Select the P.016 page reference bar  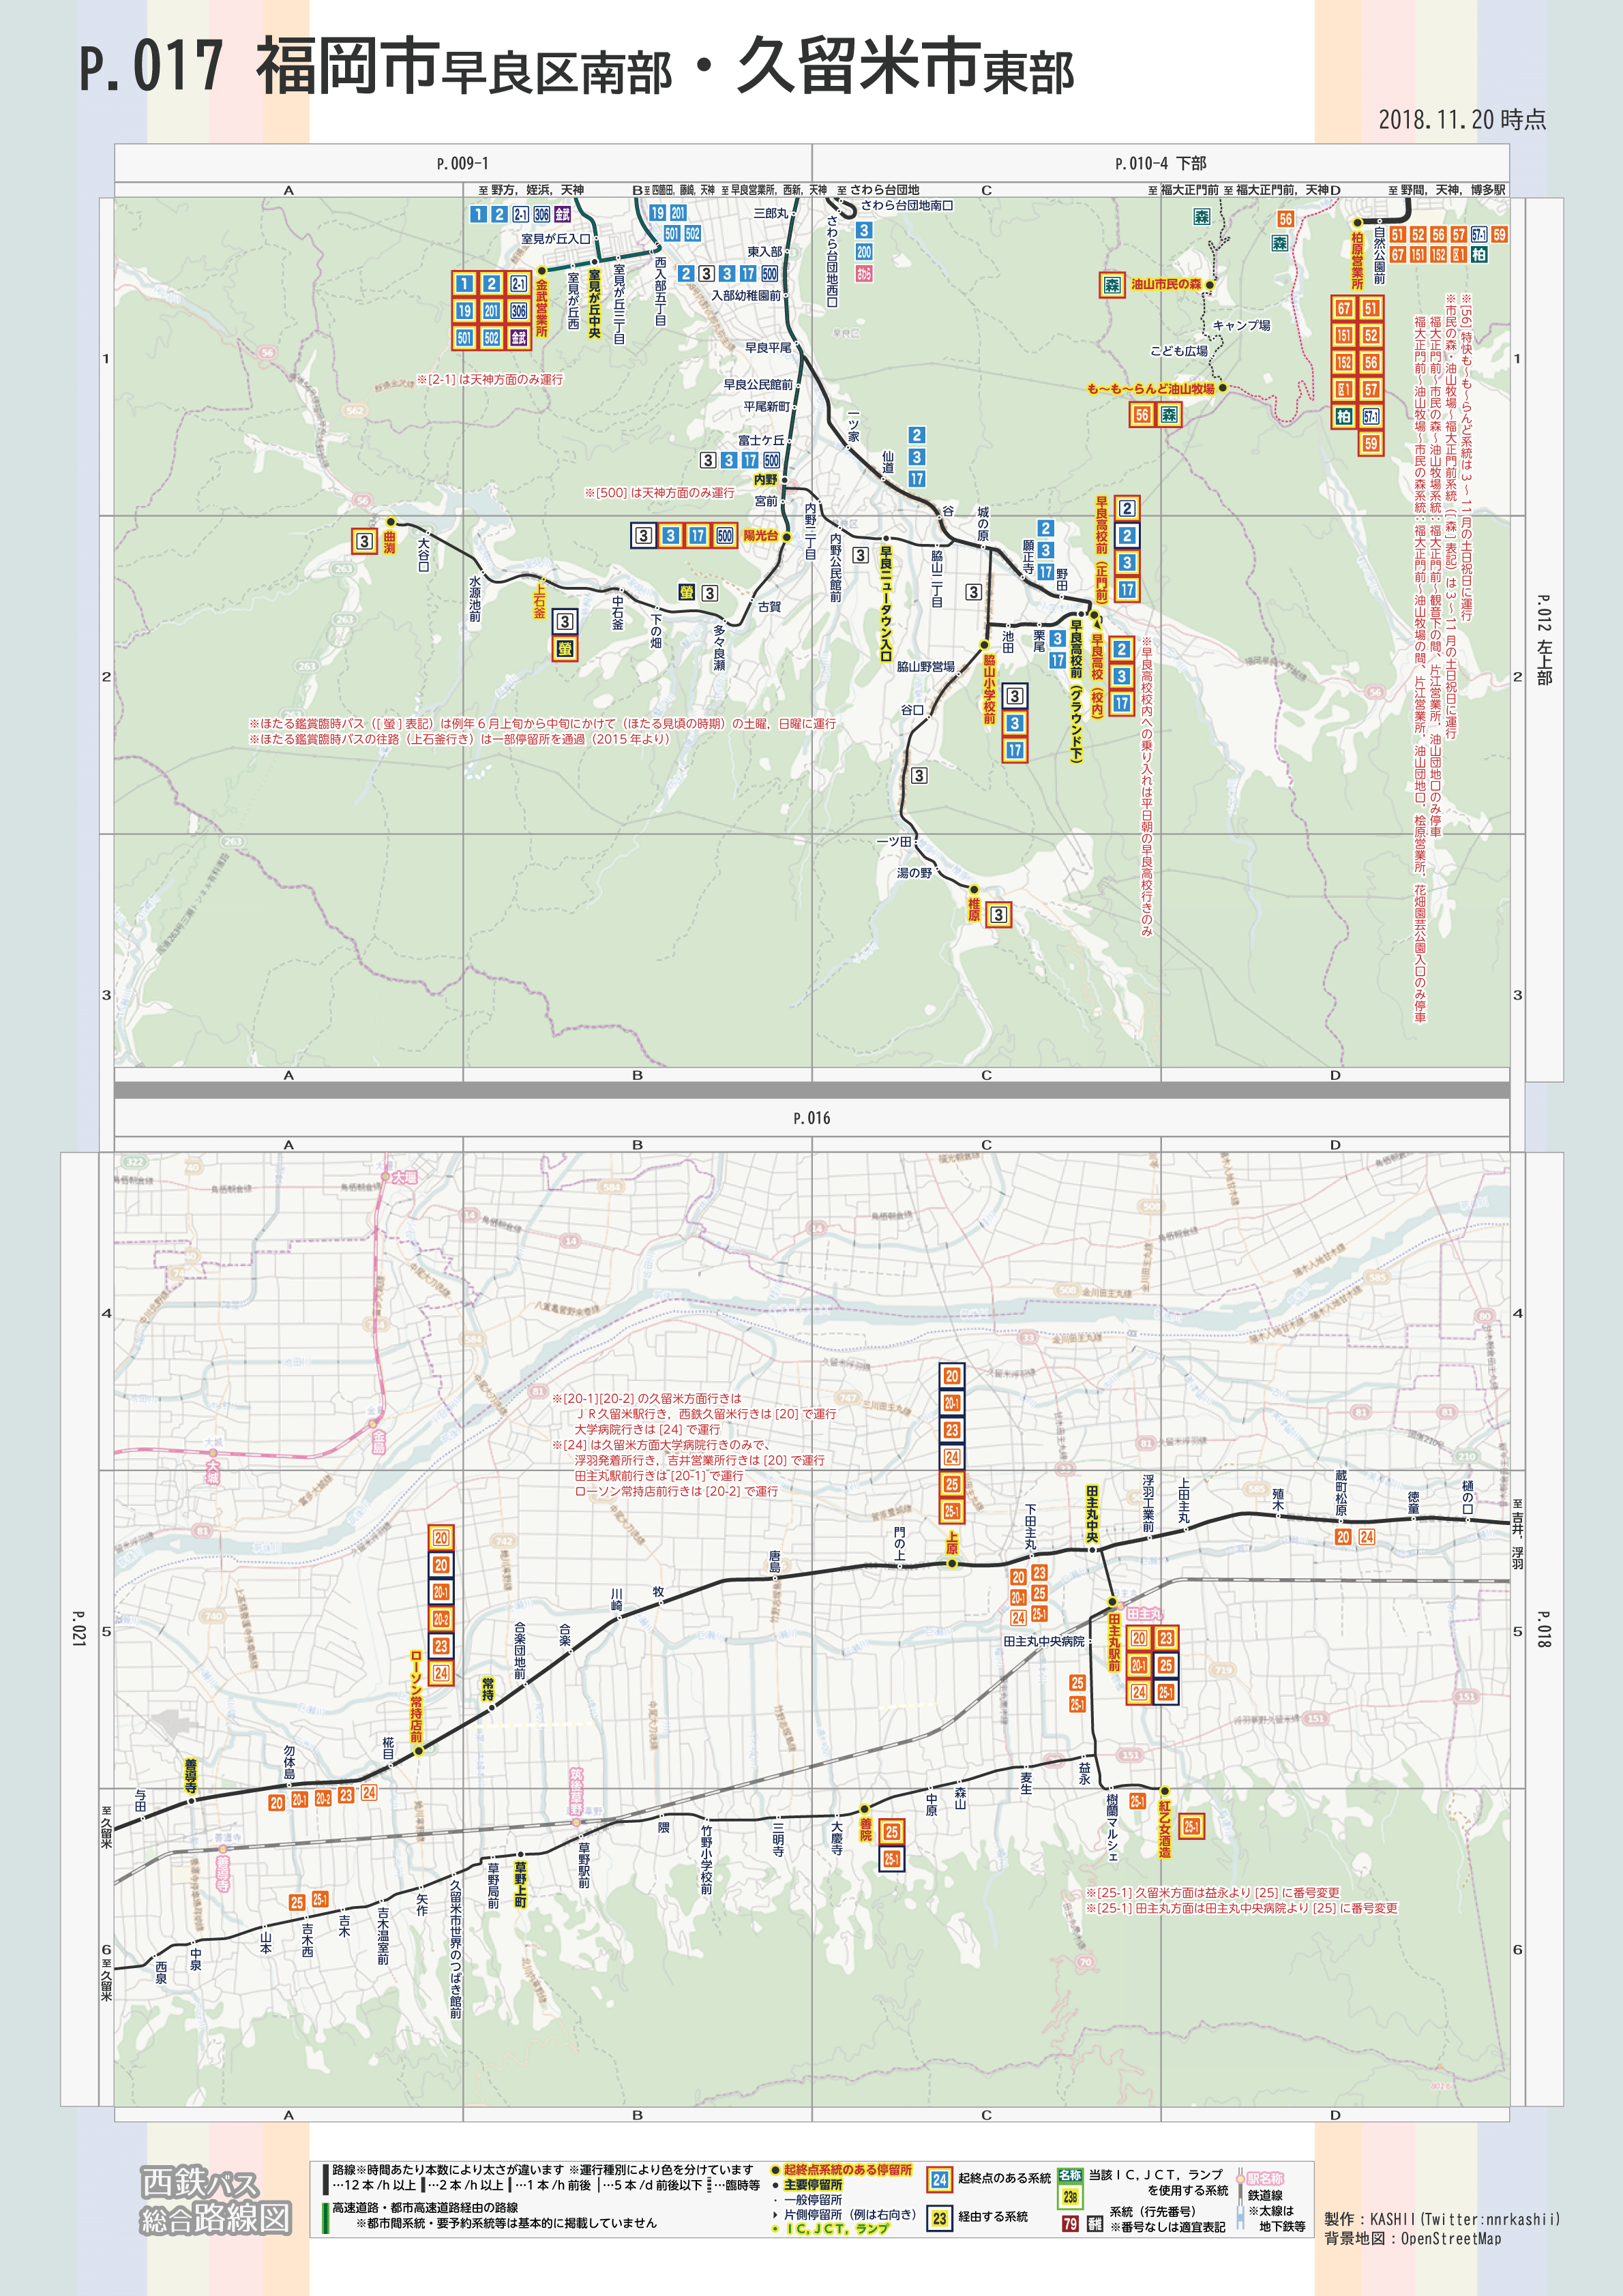[811, 1118]
